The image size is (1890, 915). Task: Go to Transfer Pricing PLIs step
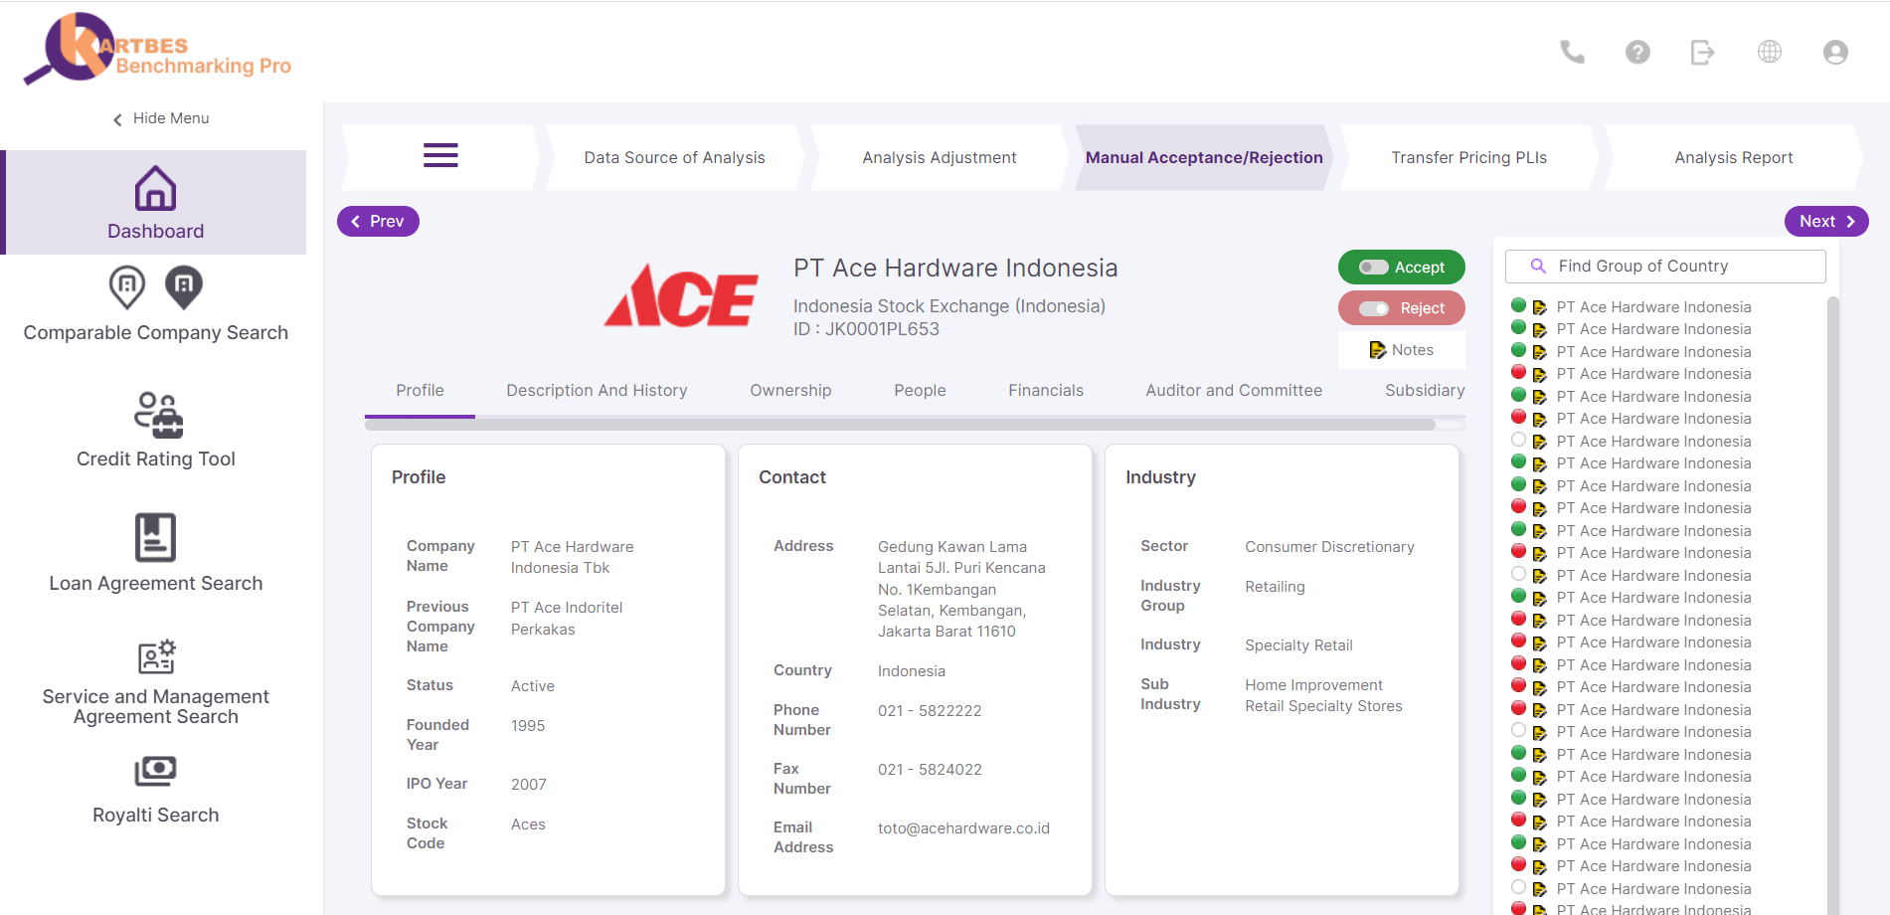[x=1468, y=157]
